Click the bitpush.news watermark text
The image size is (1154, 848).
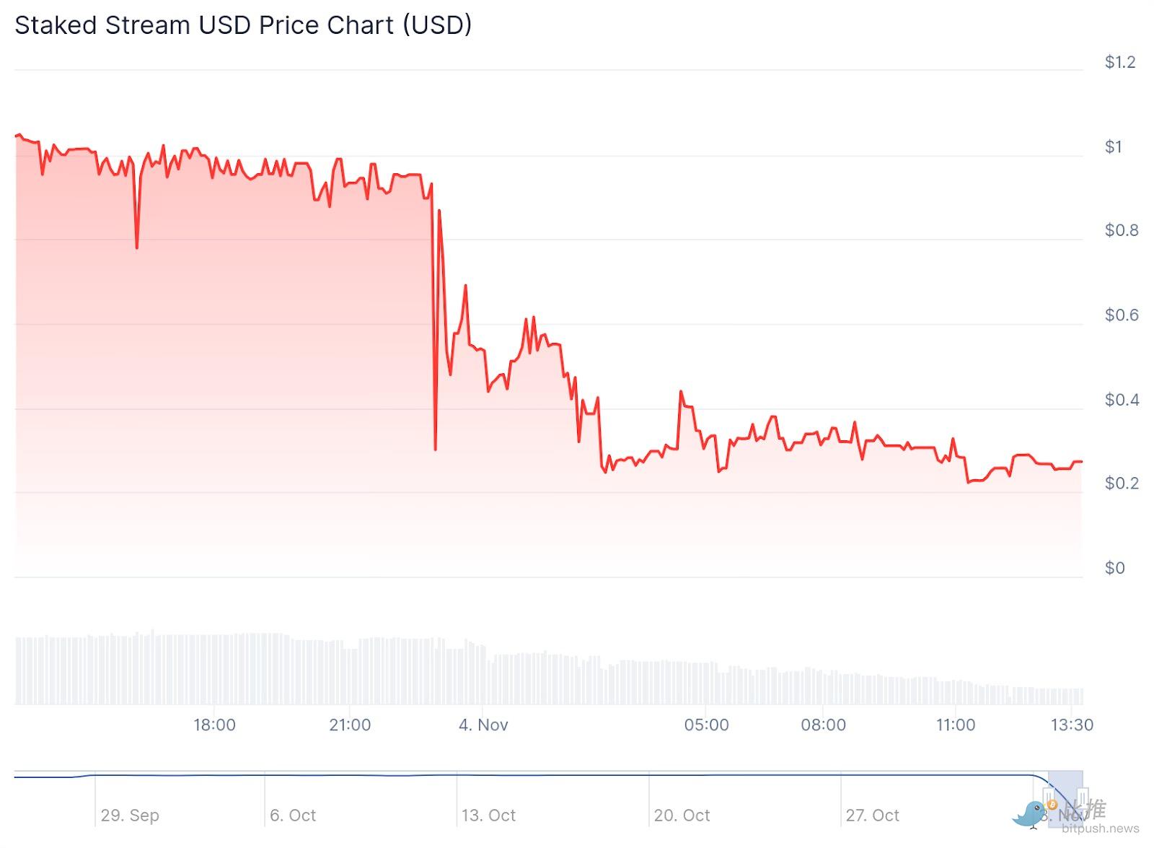point(1101,829)
